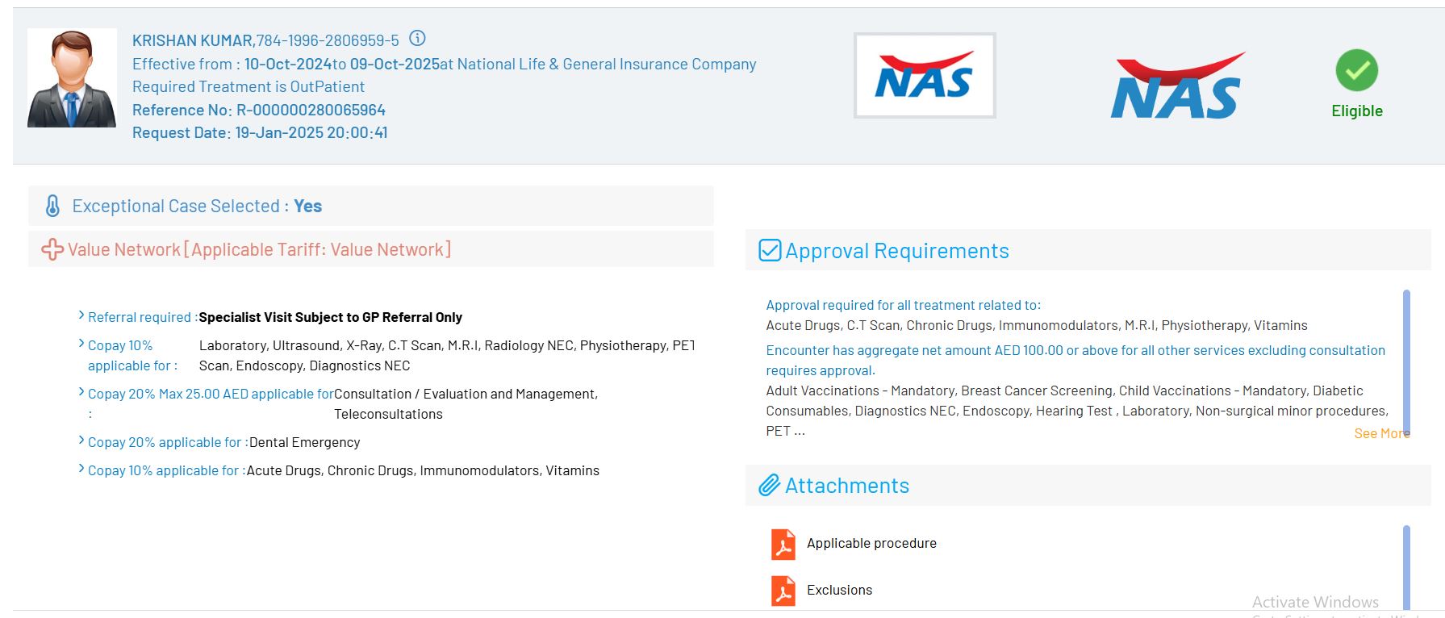Screen dimensions: 1445x618
Task: Click the thermometer icon beside Exceptional Case
Action: pos(52,206)
